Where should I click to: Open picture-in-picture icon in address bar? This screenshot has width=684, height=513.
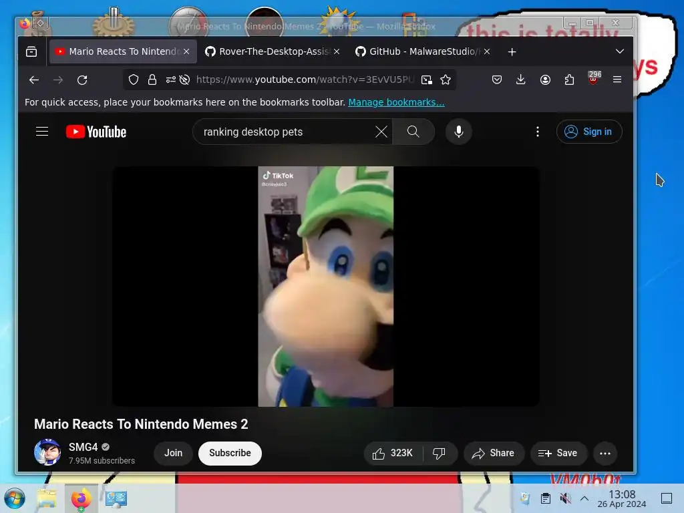427,79
